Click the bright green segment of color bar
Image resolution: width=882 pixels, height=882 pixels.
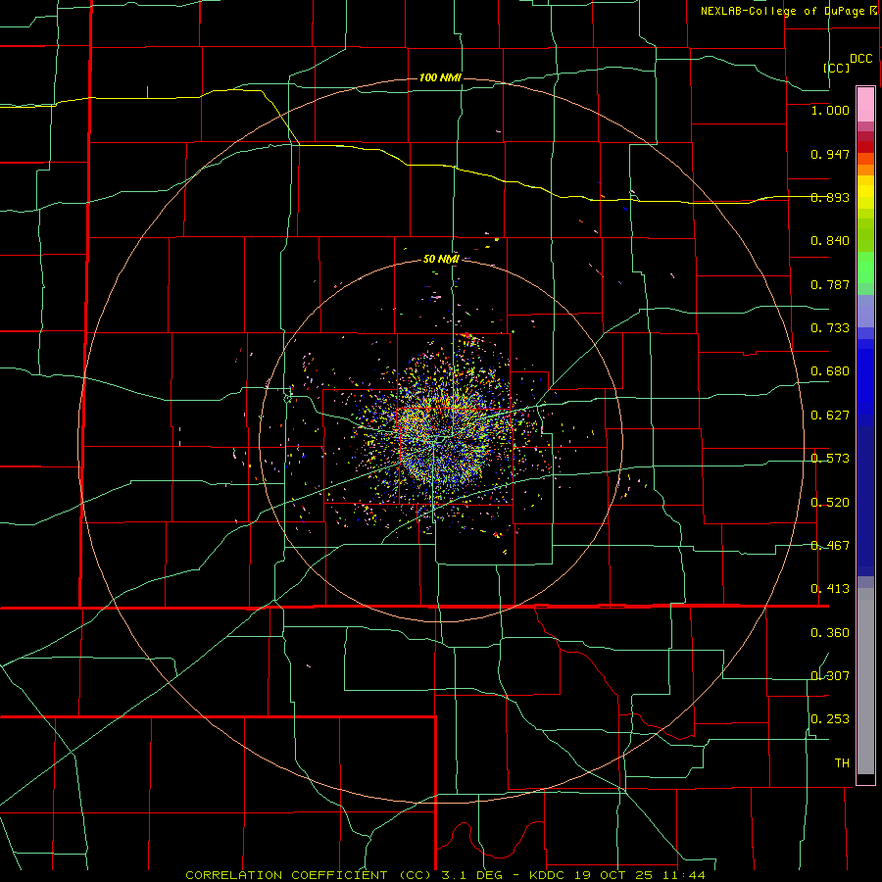pos(865,268)
